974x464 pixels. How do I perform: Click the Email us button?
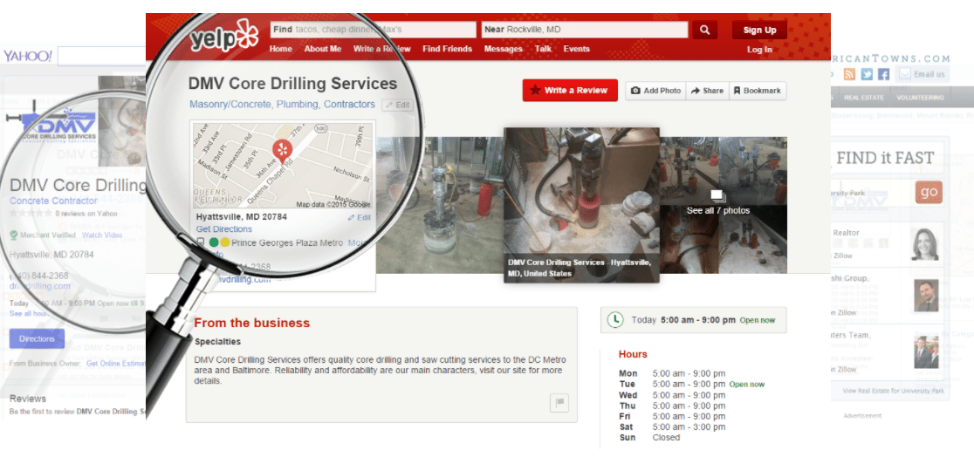coord(923,74)
